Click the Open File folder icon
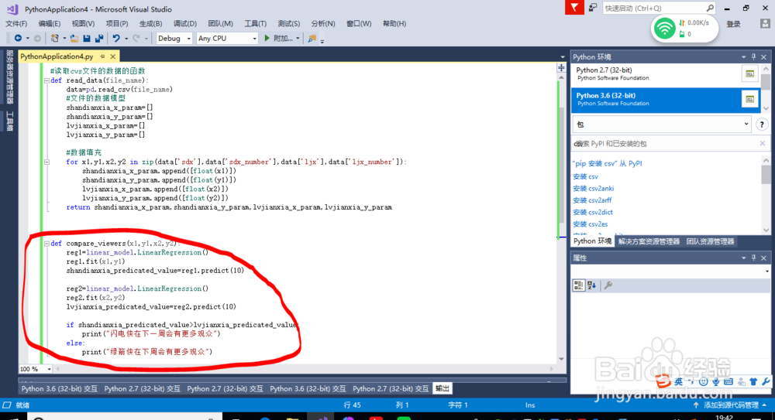This screenshot has width=775, height=420. click(x=74, y=38)
